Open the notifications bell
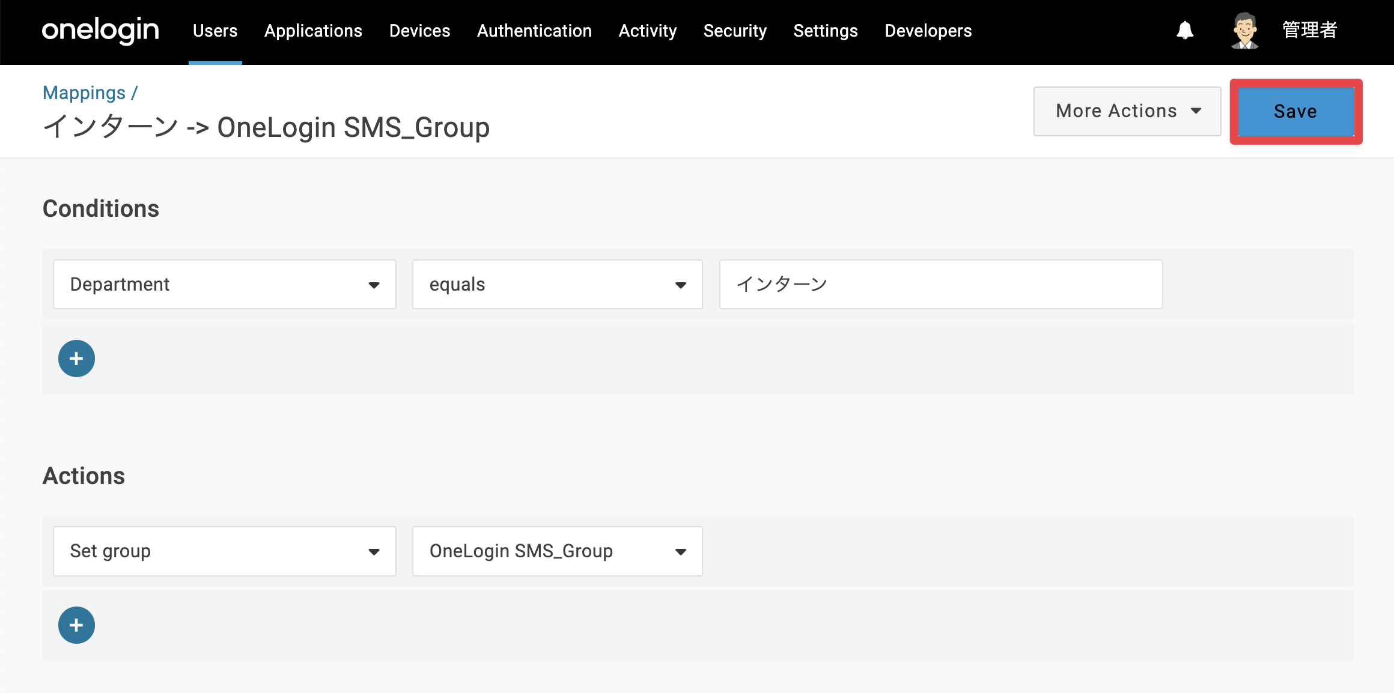 pyautogui.click(x=1185, y=30)
